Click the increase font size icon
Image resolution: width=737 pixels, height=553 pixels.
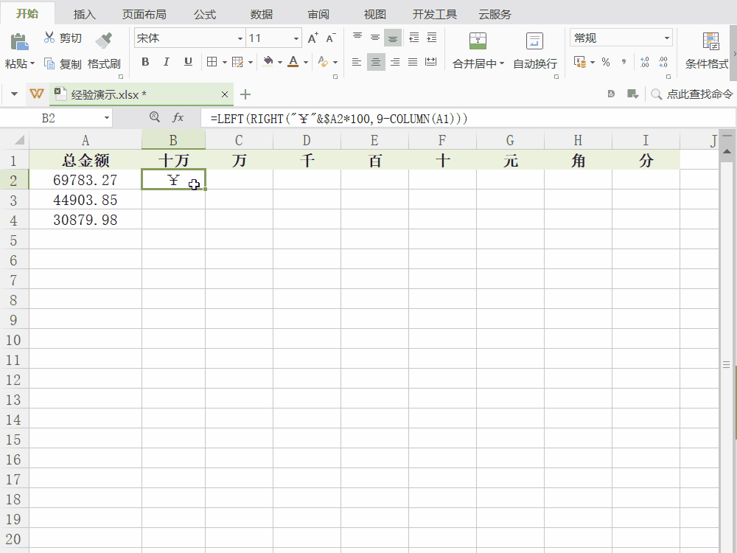tap(312, 38)
